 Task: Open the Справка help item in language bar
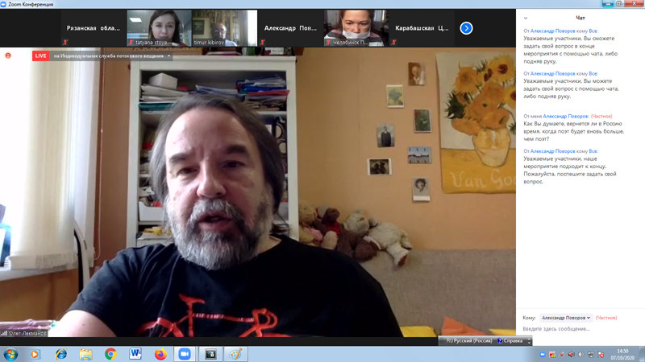[510, 341]
